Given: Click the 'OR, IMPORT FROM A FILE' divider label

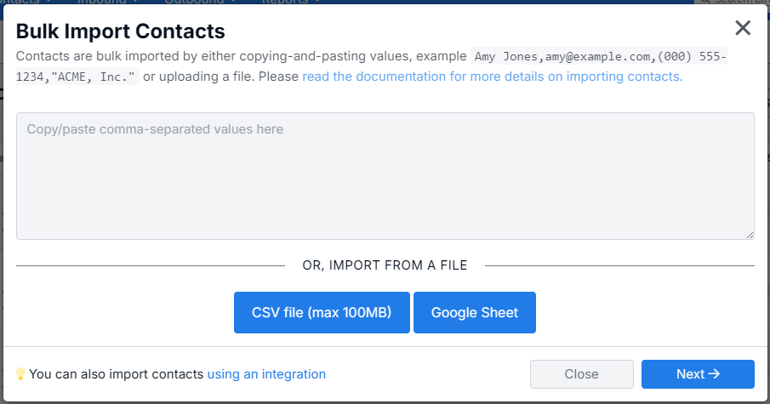Looking at the screenshot, I should (x=385, y=265).
